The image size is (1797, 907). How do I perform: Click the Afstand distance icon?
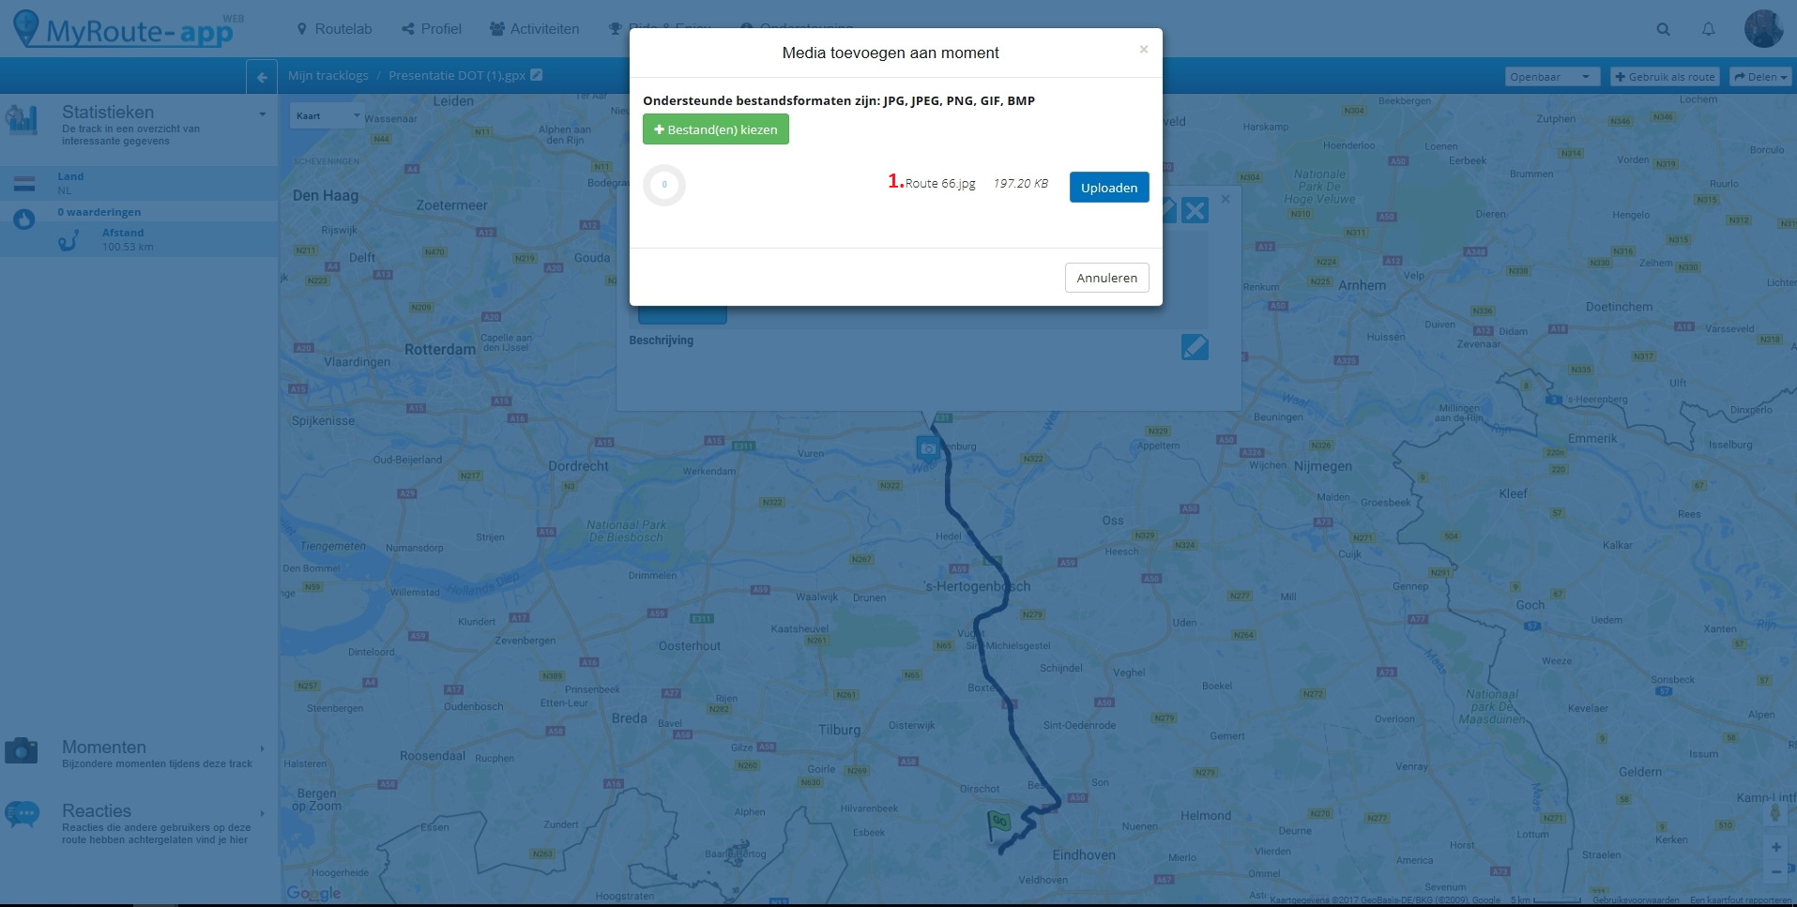(x=68, y=241)
